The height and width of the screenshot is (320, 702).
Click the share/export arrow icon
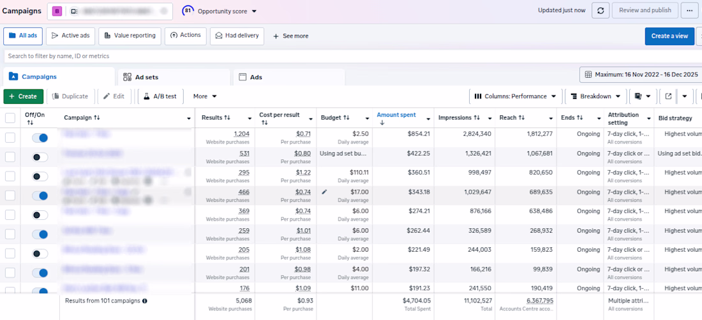668,96
